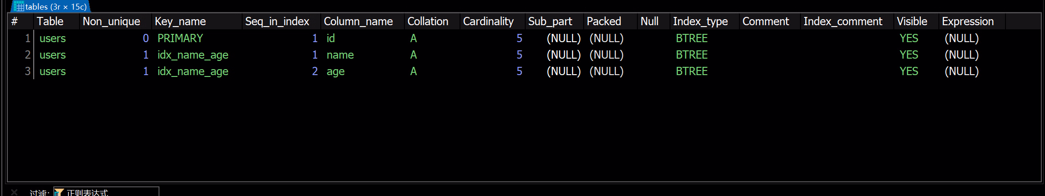Click the Seq_in_index column header
This screenshot has width=1045, height=196.
click(x=277, y=22)
